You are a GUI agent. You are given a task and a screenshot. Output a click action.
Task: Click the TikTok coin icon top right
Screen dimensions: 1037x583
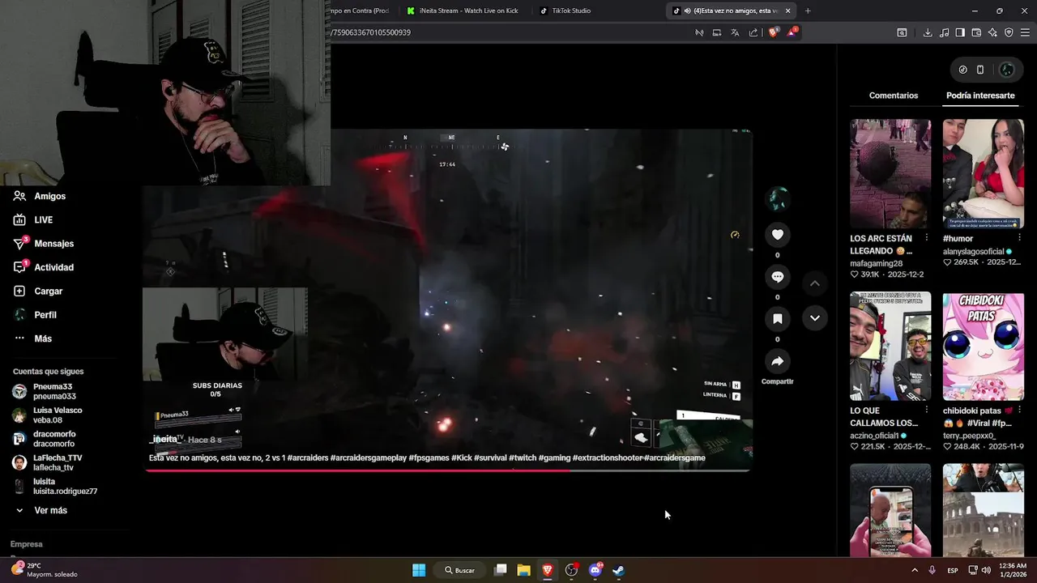[x=962, y=70]
